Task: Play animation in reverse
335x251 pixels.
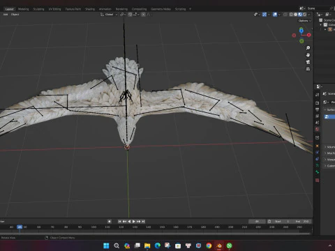Action: tap(129, 222)
